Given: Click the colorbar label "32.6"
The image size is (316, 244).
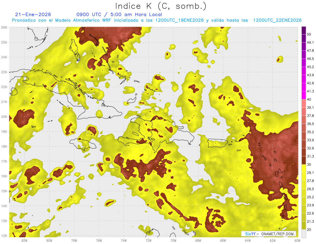Looking at the screenshot, I should (x=310, y=148).
